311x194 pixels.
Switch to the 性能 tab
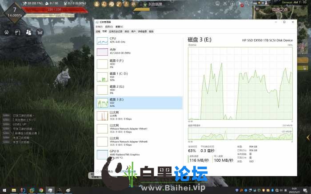(104, 31)
